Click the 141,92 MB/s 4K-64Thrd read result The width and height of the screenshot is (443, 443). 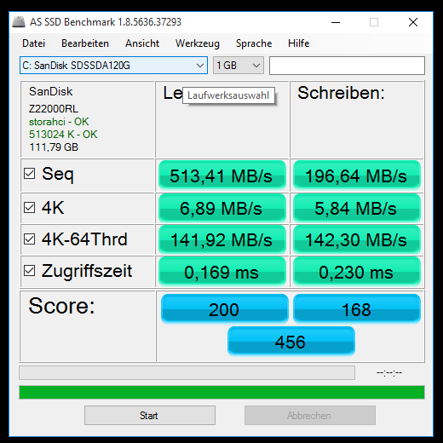(222, 239)
